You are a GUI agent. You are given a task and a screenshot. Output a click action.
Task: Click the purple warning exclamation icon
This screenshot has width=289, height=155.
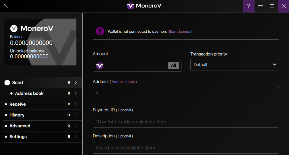pos(100,31)
